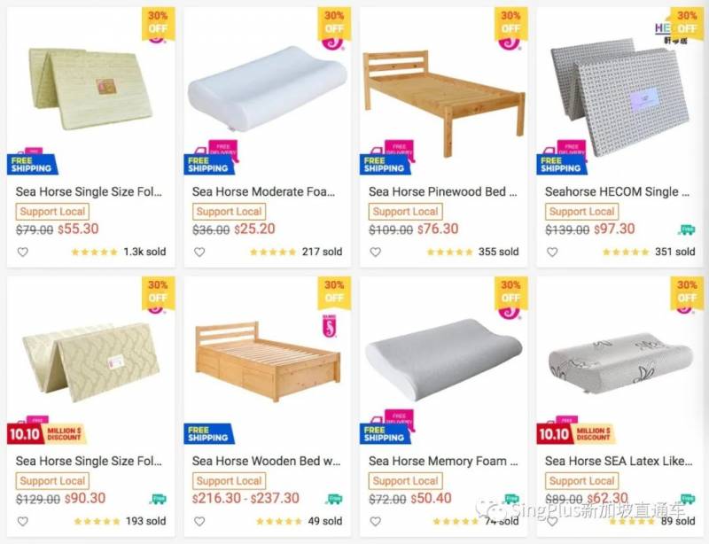Wishlist the Sea Horse Pinewood Bed

point(376,252)
